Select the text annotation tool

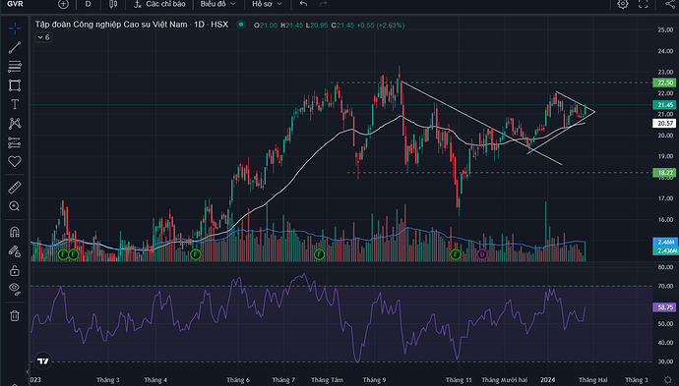[15, 104]
